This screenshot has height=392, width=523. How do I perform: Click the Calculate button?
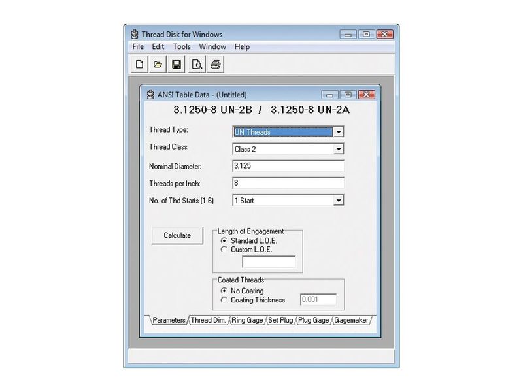[x=177, y=235]
